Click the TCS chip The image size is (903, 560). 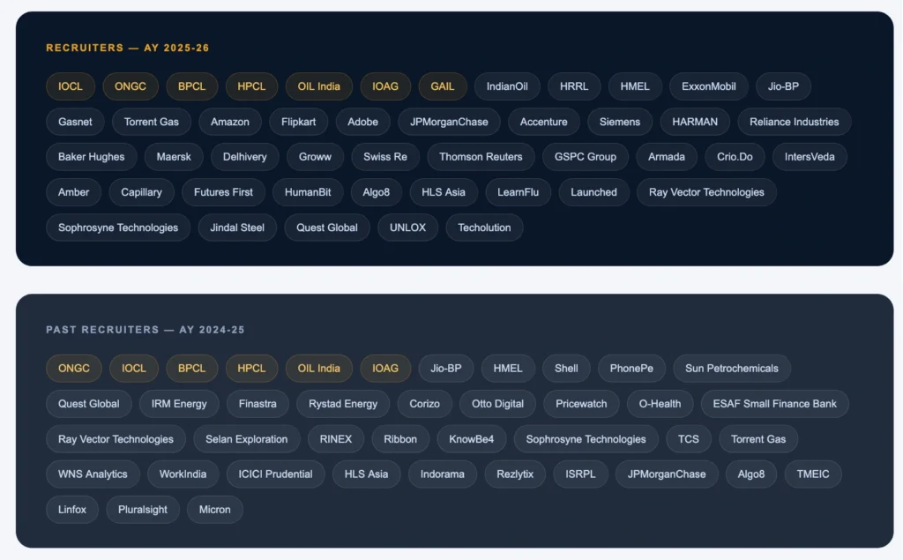click(688, 439)
